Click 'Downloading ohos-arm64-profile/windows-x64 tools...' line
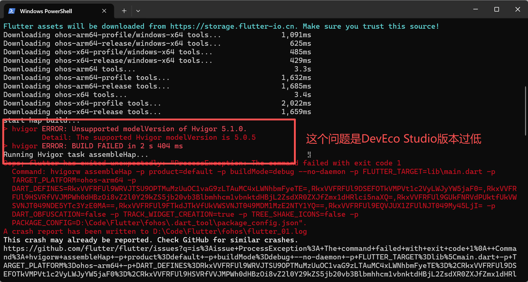Screen dimensions: 528x282 pos(112,35)
